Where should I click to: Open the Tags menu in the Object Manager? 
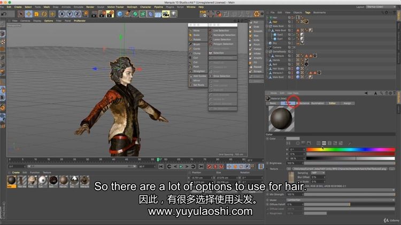307,12
